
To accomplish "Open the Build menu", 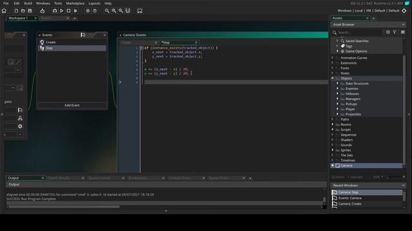I will point(28,3).
